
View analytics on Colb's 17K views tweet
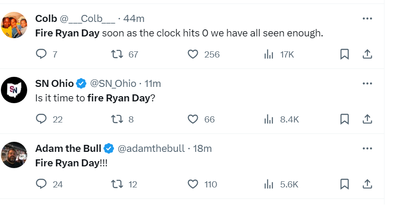point(269,54)
